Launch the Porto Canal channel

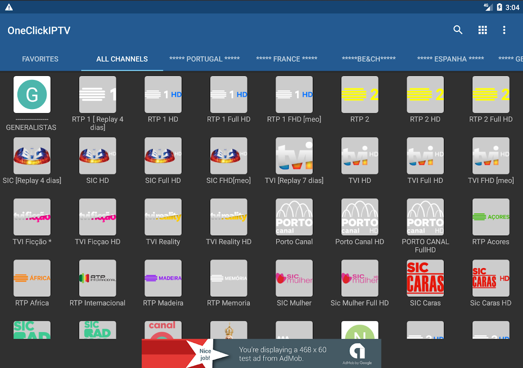[x=294, y=217]
